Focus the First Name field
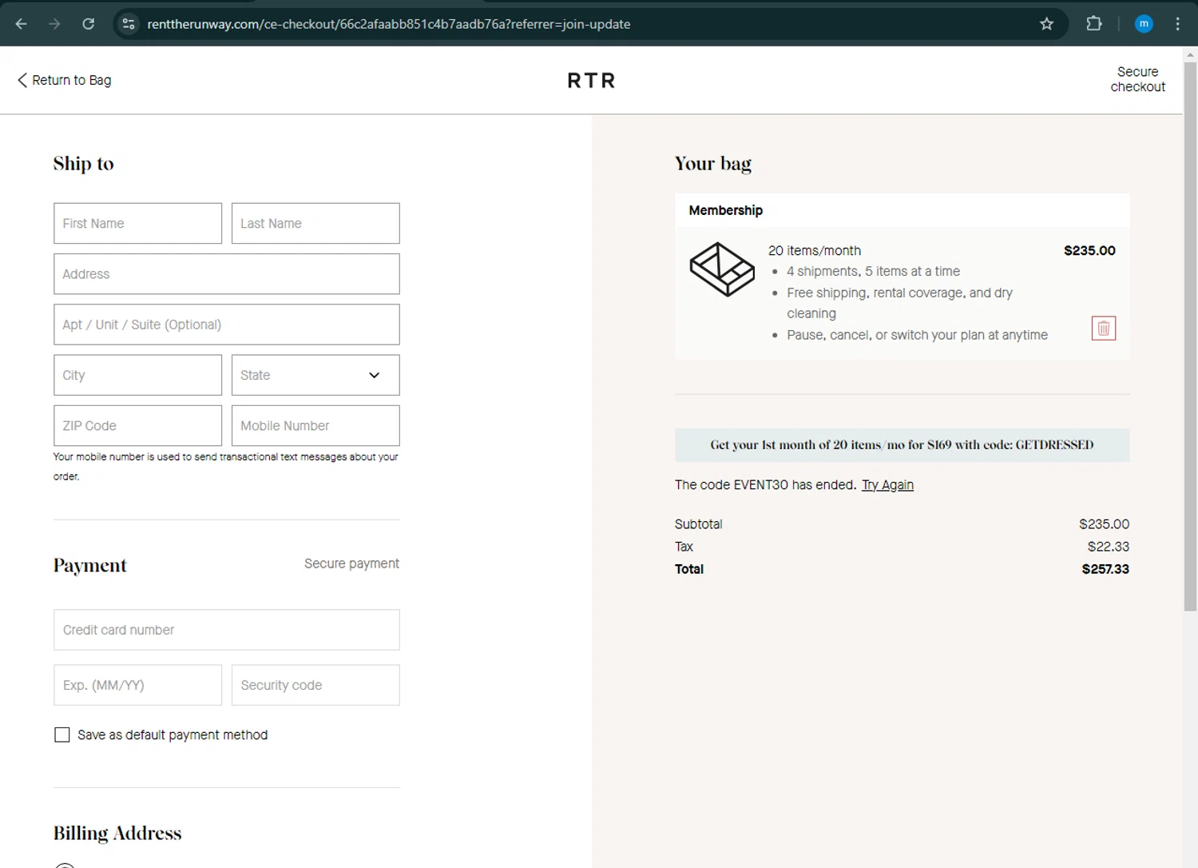 137,223
